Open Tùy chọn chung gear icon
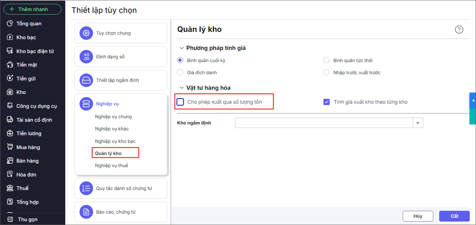 86,33
